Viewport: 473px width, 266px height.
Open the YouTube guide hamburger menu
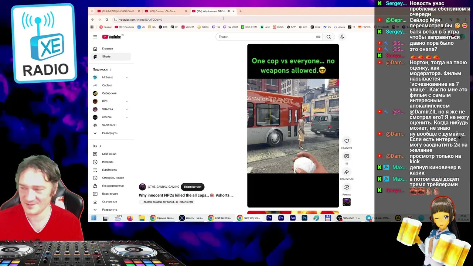[x=95, y=37]
